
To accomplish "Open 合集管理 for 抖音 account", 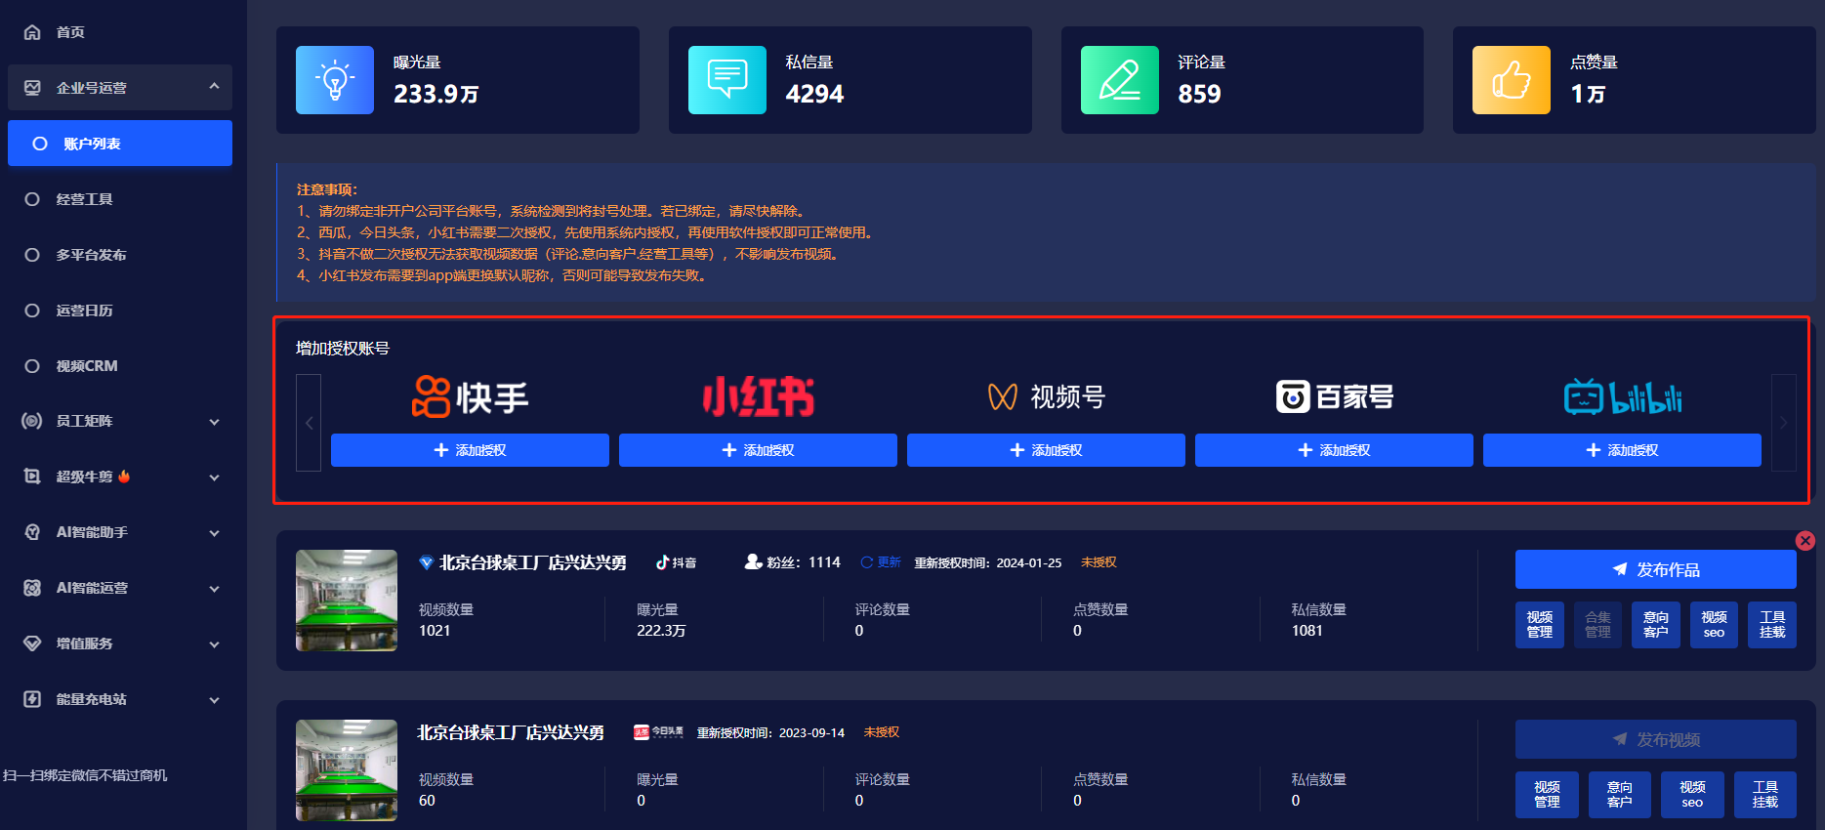I will 1597,625.
